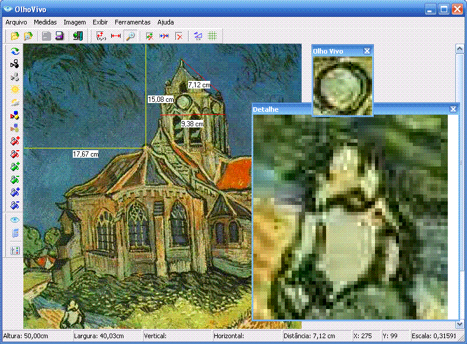Click the "Horizontal:" status bar field
The width and height of the screenshot is (467, 344).
point(247,336)
